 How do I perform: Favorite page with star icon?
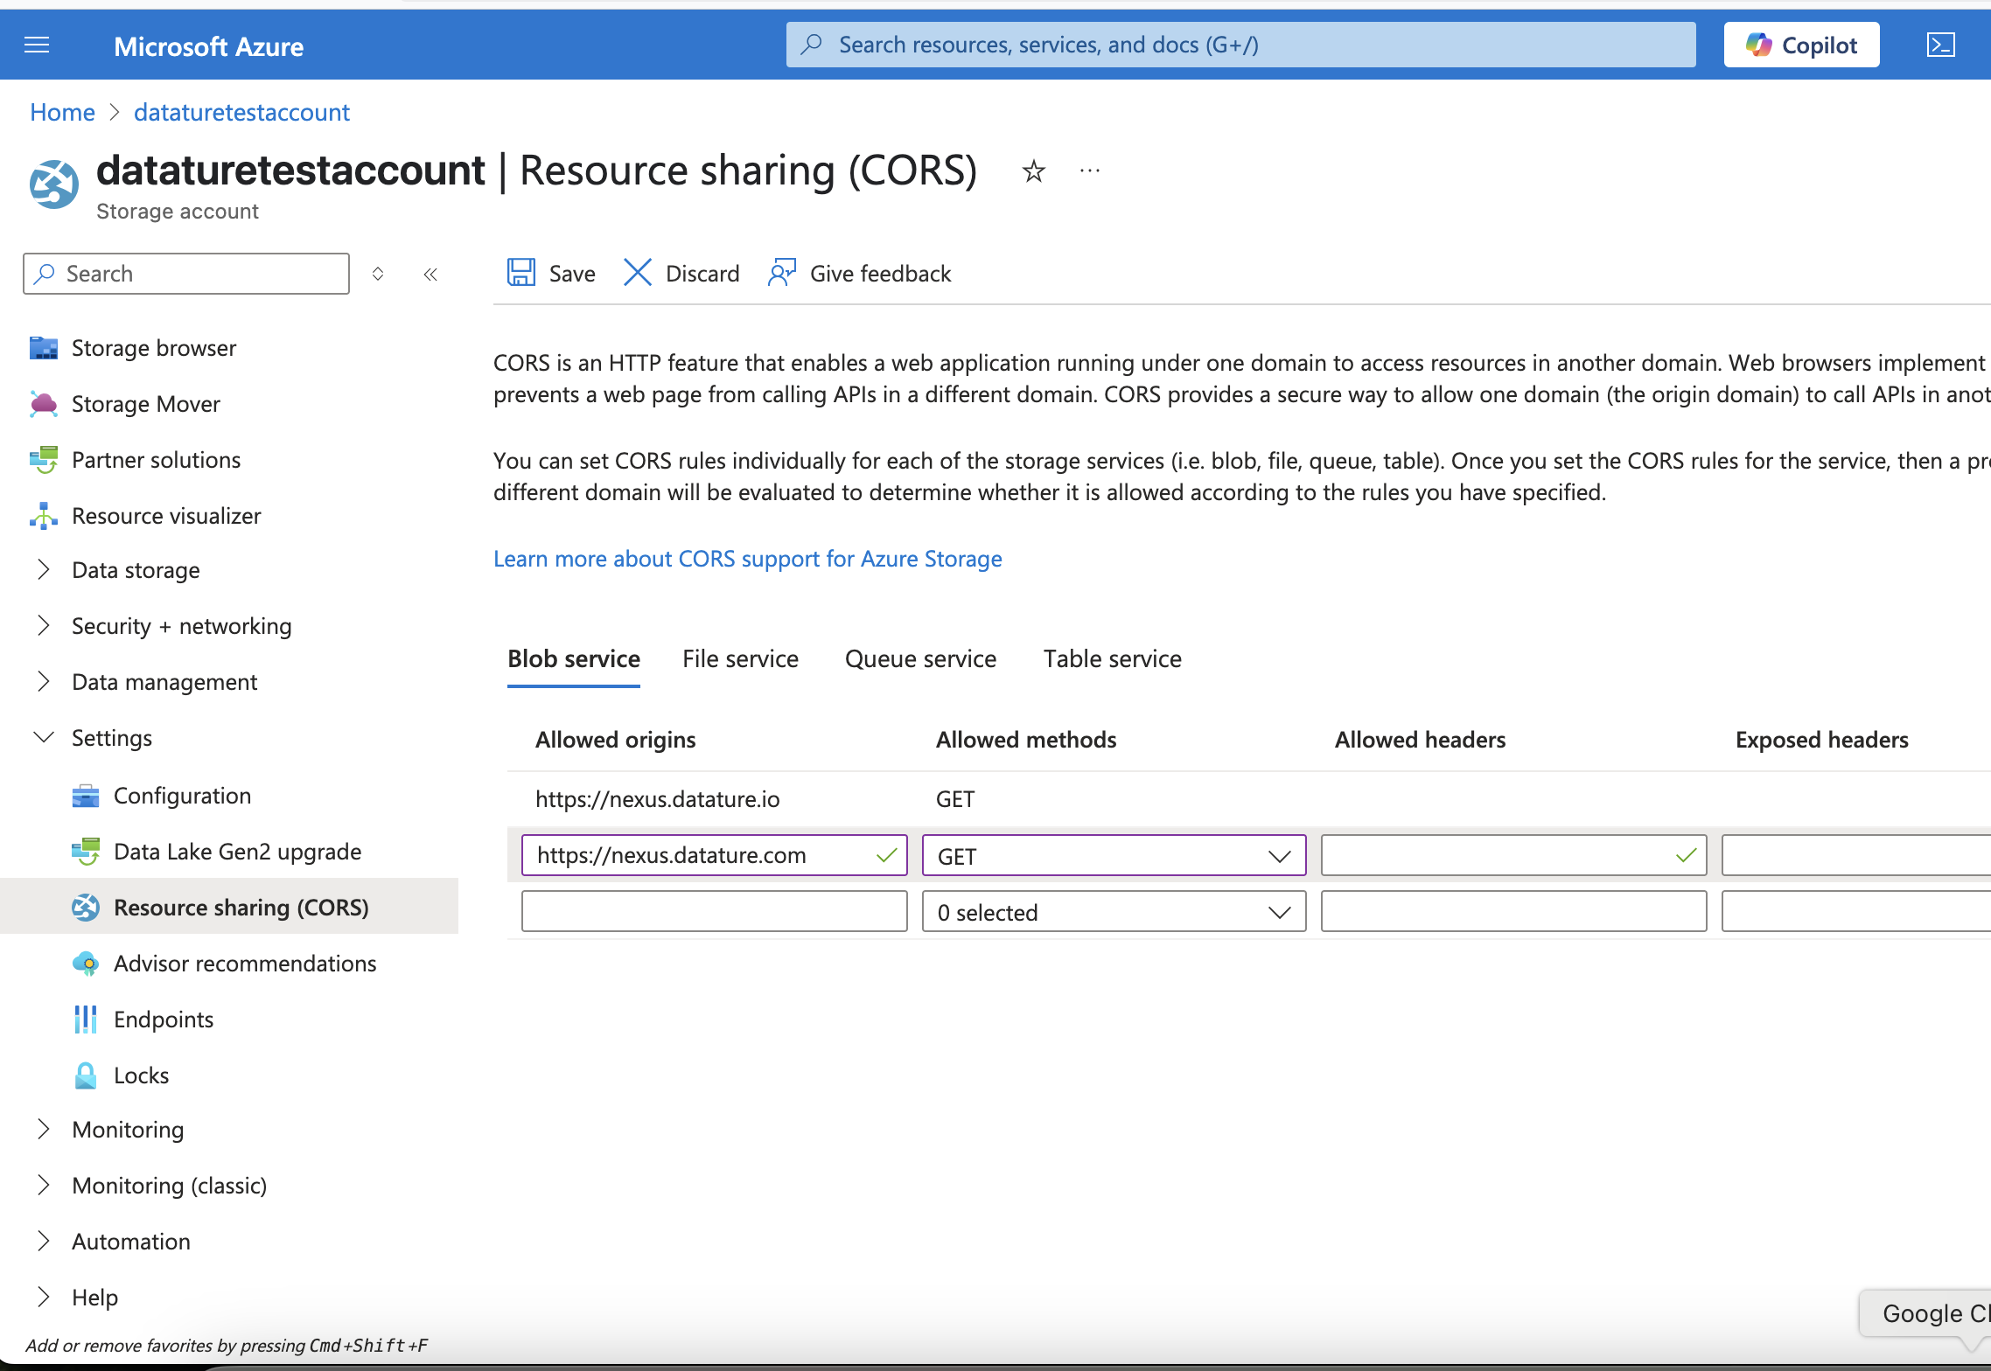point(1033,171)
